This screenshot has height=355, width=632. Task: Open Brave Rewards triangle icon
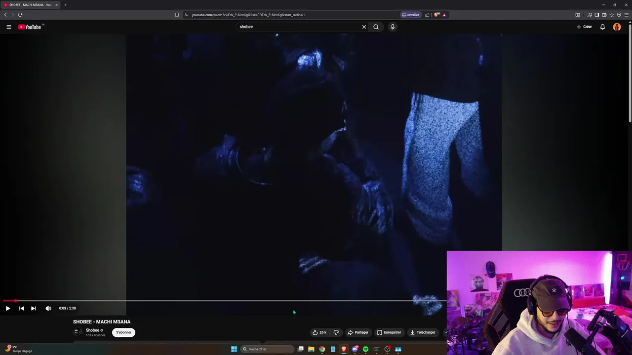[444, 15]
